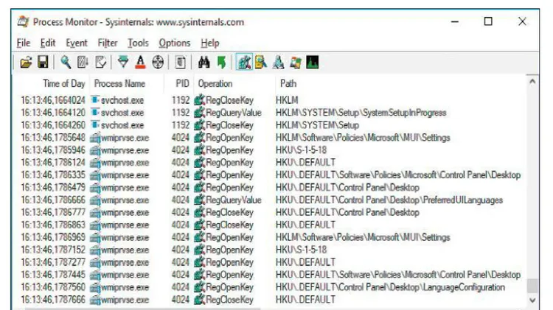Image resolution: width=553 pixels, height=310 pixels.
Task: Click the Process Monitor title bar app icon
Action: click(24, 22)
